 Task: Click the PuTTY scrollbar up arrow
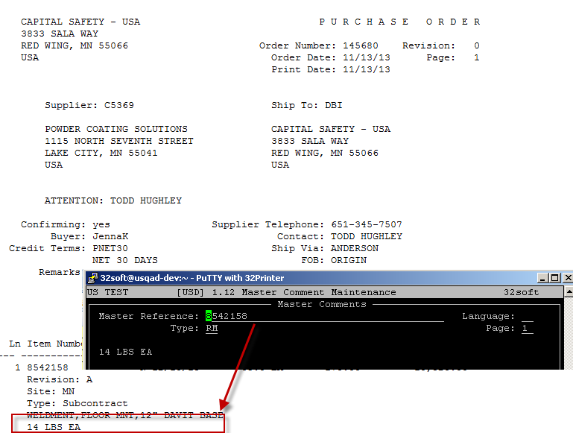(569, 292)
